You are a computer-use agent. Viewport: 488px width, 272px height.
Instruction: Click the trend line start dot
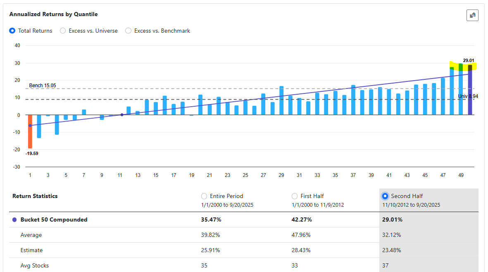pos(30,126)
